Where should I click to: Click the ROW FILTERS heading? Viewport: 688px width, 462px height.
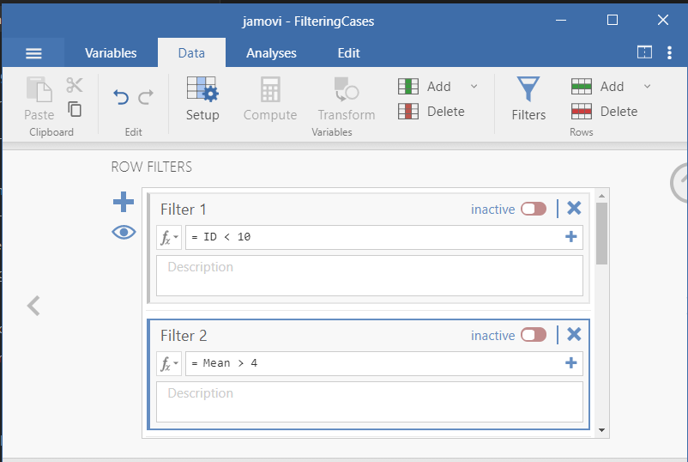coord(151,167)
